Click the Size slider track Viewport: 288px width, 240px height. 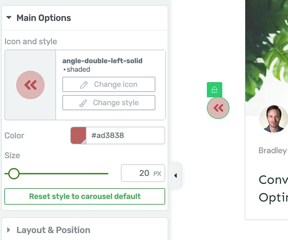(56, 173)
